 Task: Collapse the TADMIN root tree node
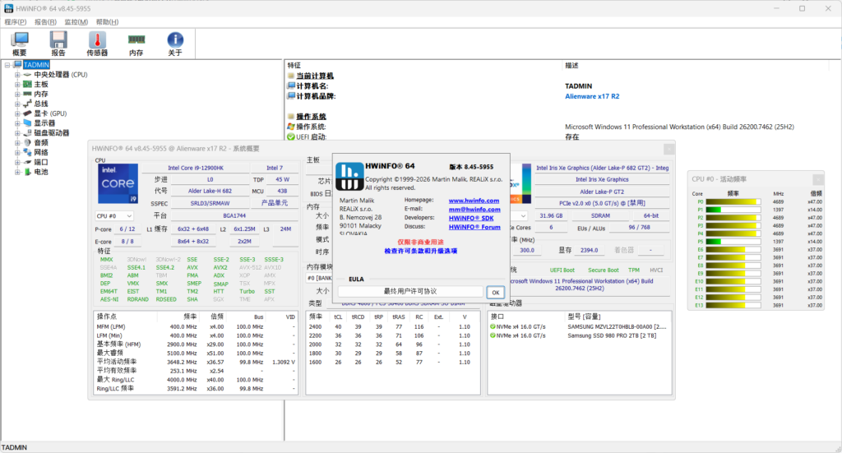point(7,65)
